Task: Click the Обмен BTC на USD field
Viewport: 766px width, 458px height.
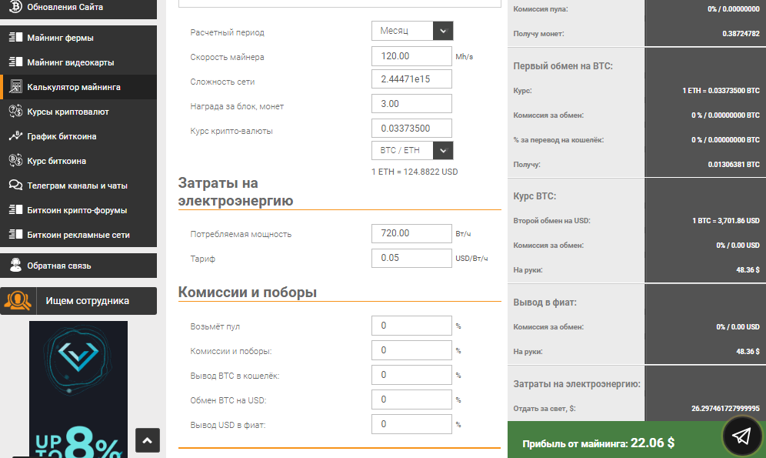Action: point(411,399)
